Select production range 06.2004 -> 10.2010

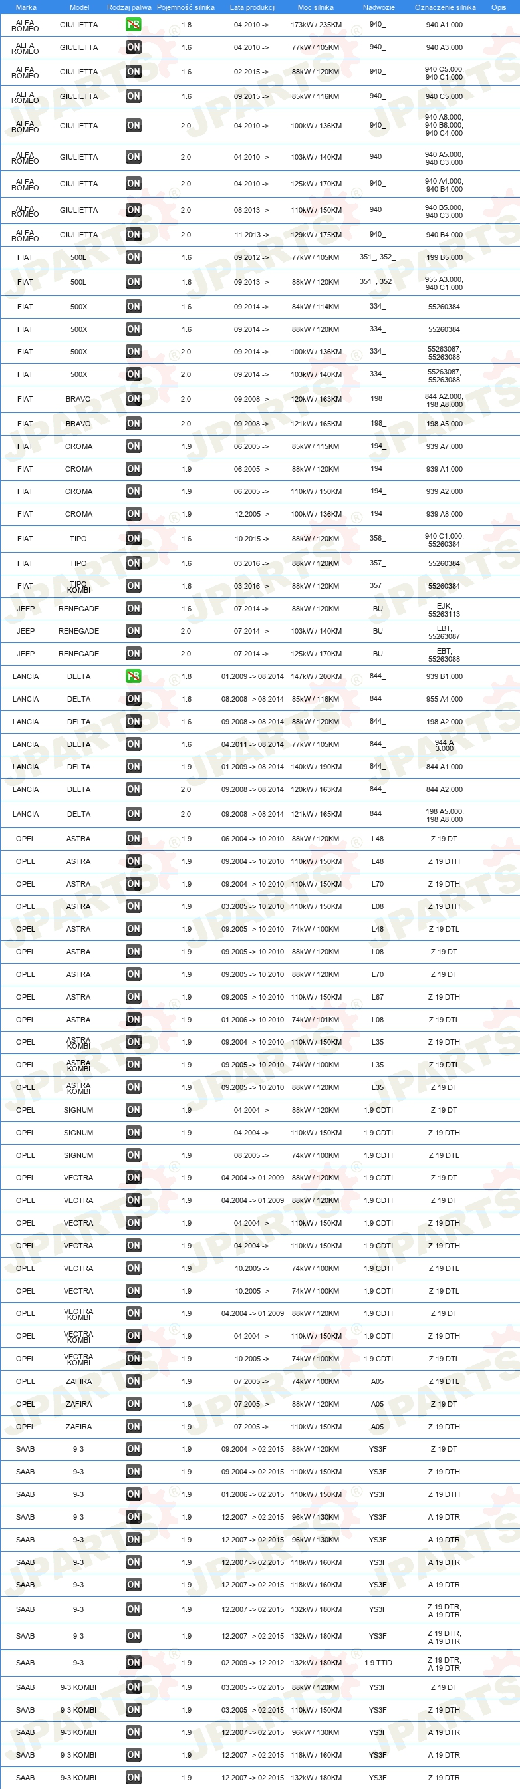point(253,839)
